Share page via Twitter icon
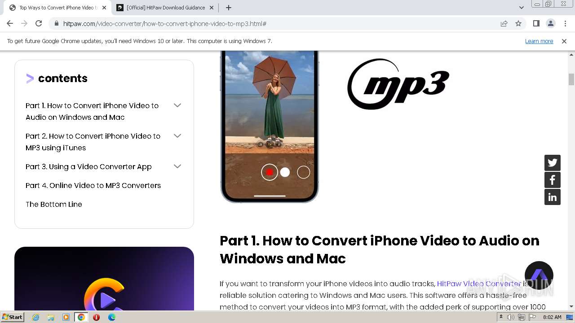The height and width of the screenshot is (323, 575). click(x=553, y=163)
